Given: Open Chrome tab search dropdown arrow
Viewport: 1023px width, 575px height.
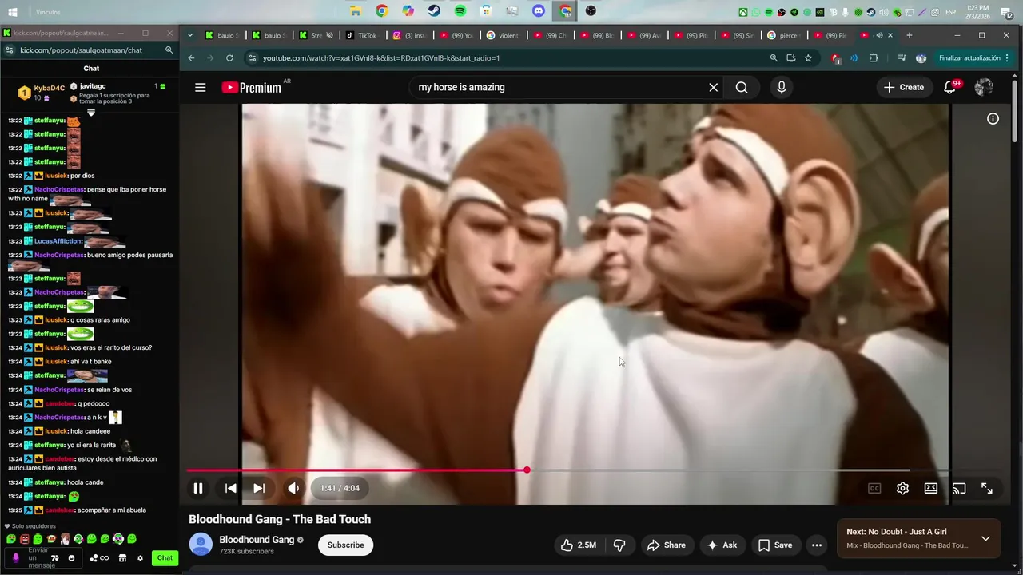Looking at the screenshot, I should click(x=190, y=35).
